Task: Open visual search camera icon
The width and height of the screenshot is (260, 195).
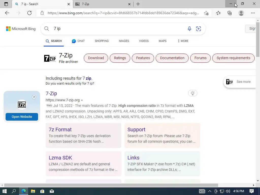Action: click(199, 29)
